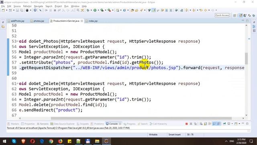Maximize the editor area

[247, 21]
